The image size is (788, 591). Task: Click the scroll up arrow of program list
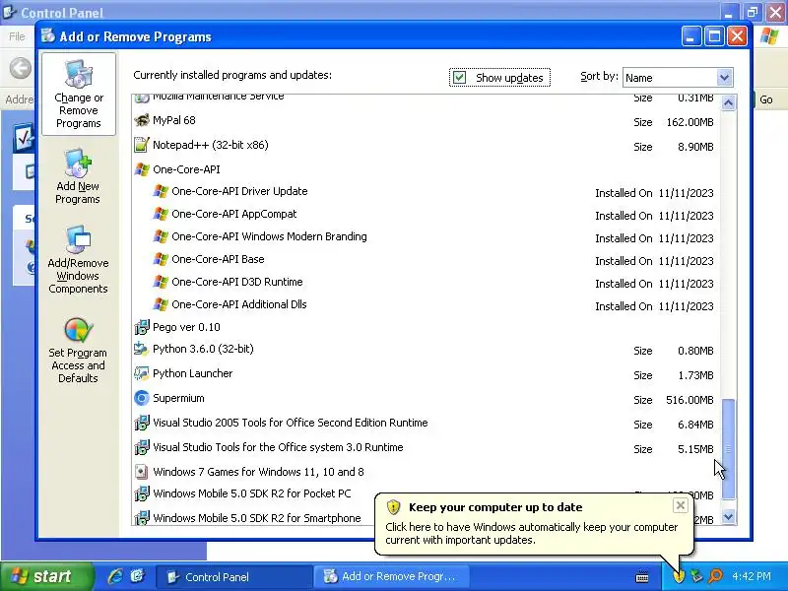(728, 103)
